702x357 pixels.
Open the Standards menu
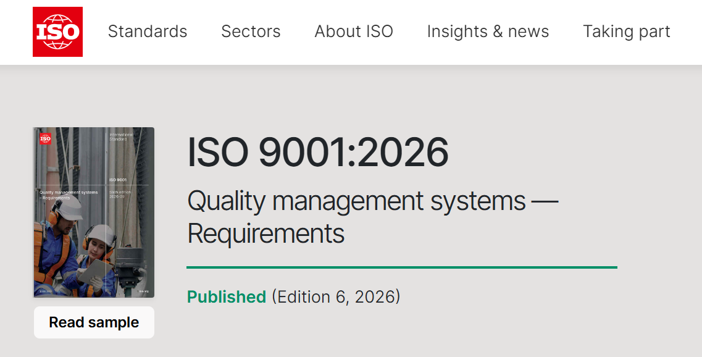(148, 31)
